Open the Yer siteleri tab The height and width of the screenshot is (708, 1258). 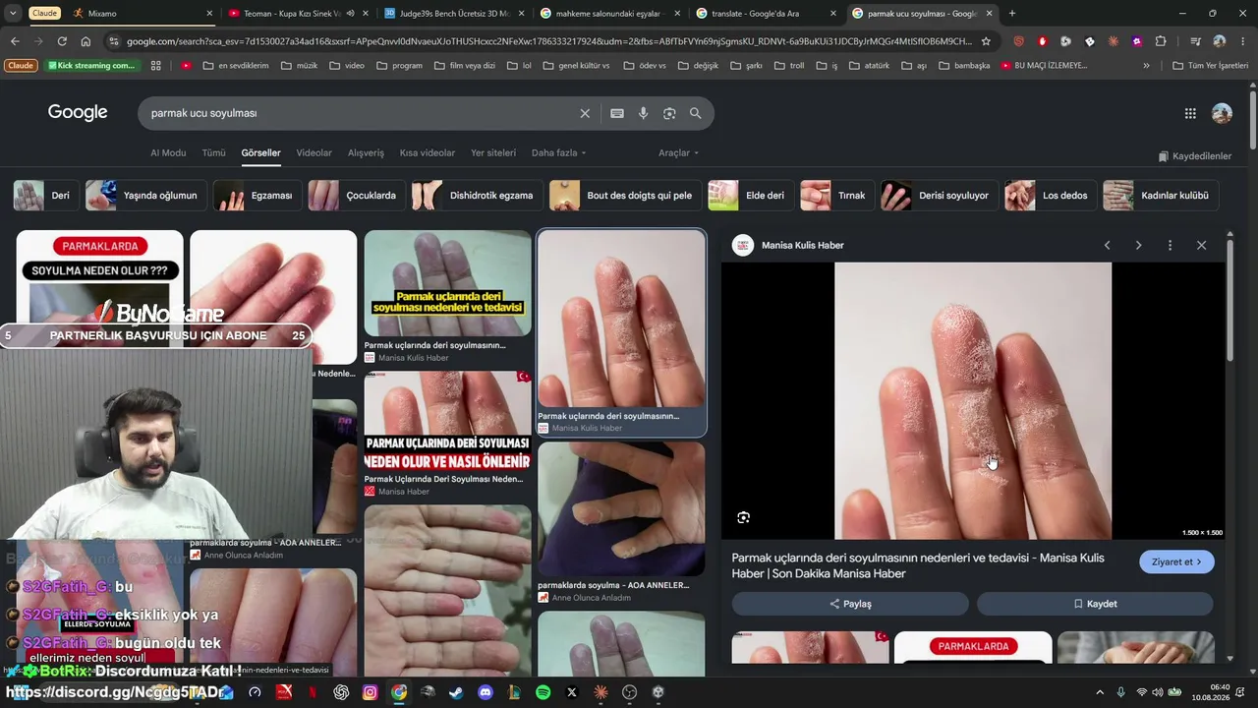493,153
